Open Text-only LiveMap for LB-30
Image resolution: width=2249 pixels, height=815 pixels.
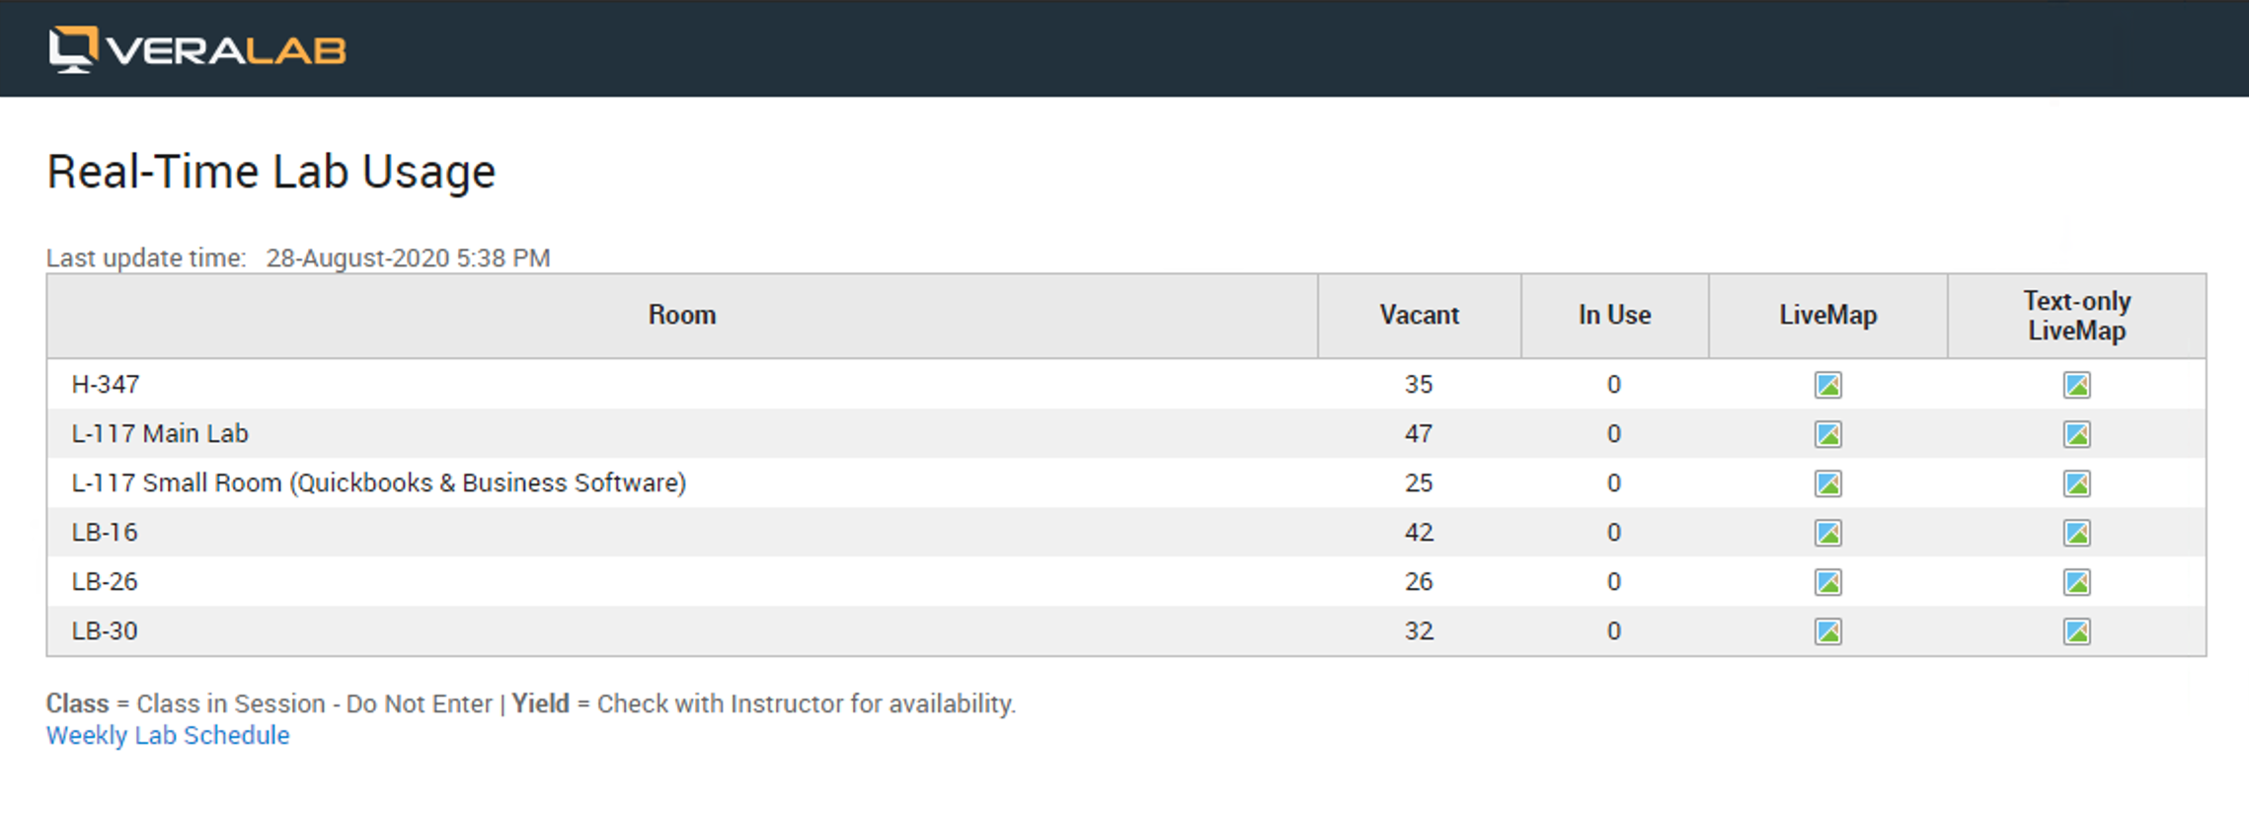2076,631
